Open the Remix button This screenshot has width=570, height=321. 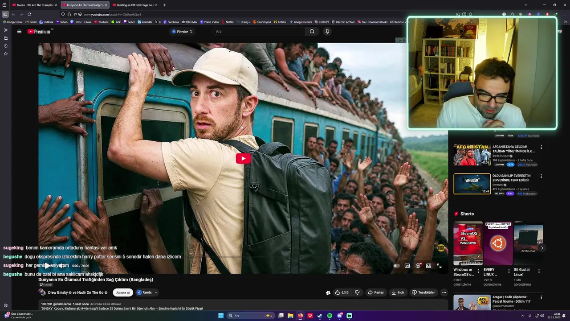144,292
